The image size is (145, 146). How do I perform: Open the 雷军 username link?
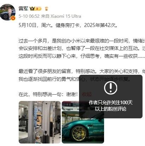[23, 9]
